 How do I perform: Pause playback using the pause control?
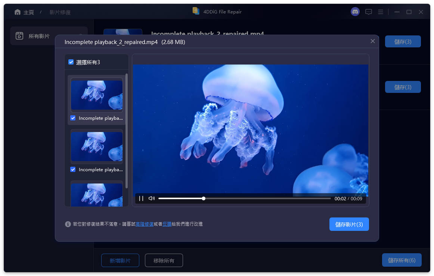[x=141, y=198]
